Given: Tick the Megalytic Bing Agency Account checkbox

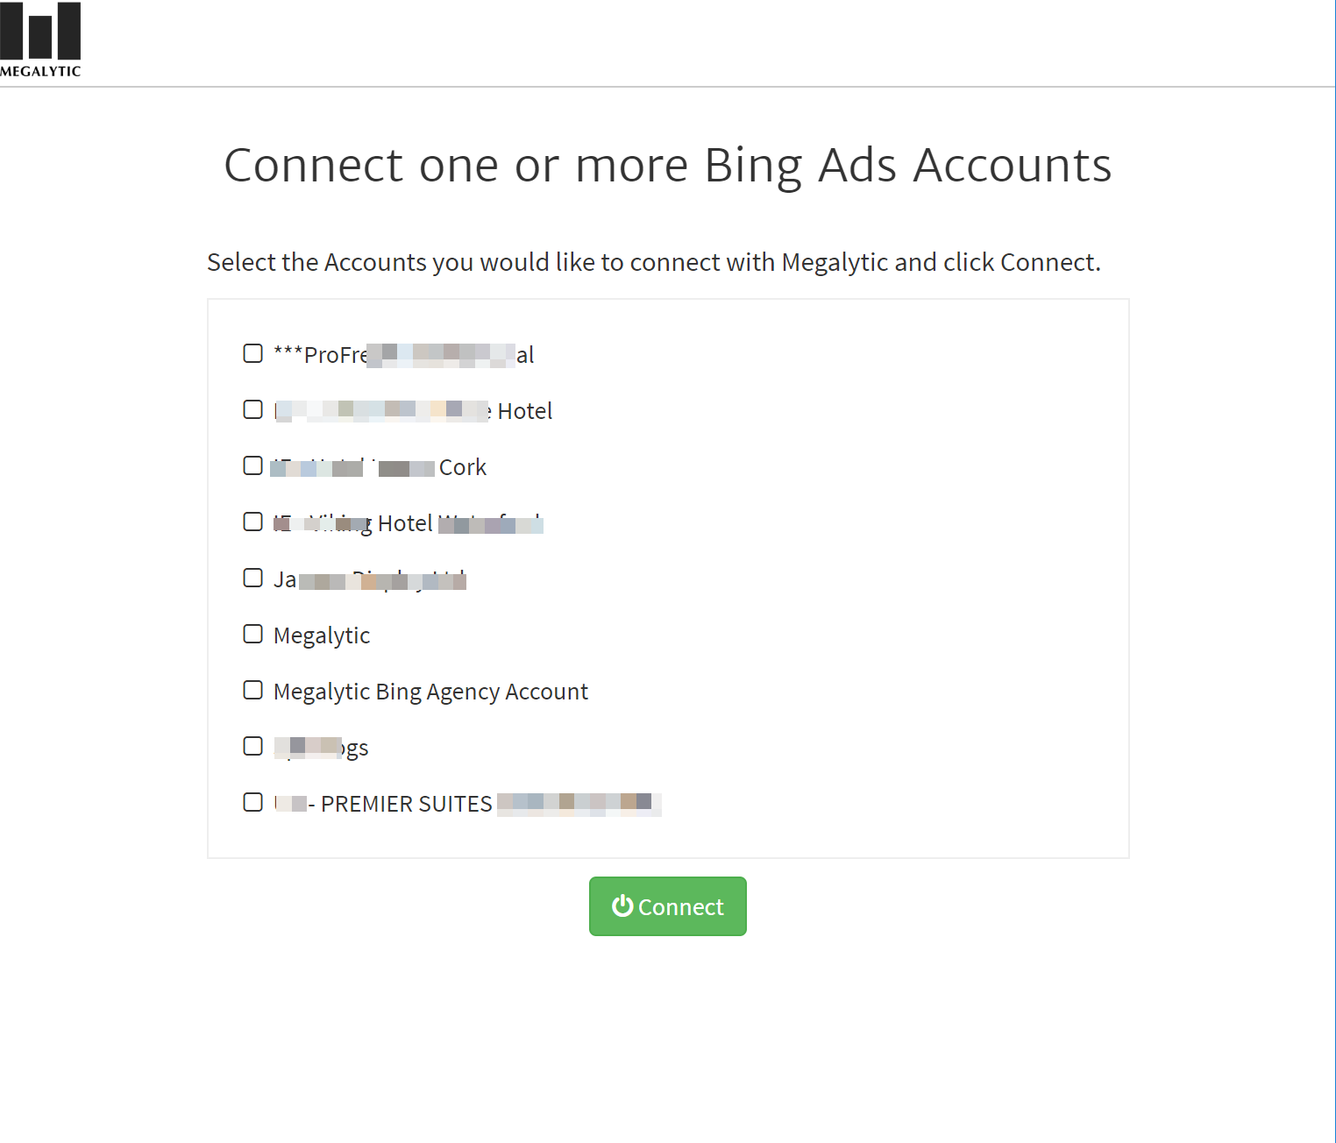Looking at the screenshot, I should click(x=253, y=690).
